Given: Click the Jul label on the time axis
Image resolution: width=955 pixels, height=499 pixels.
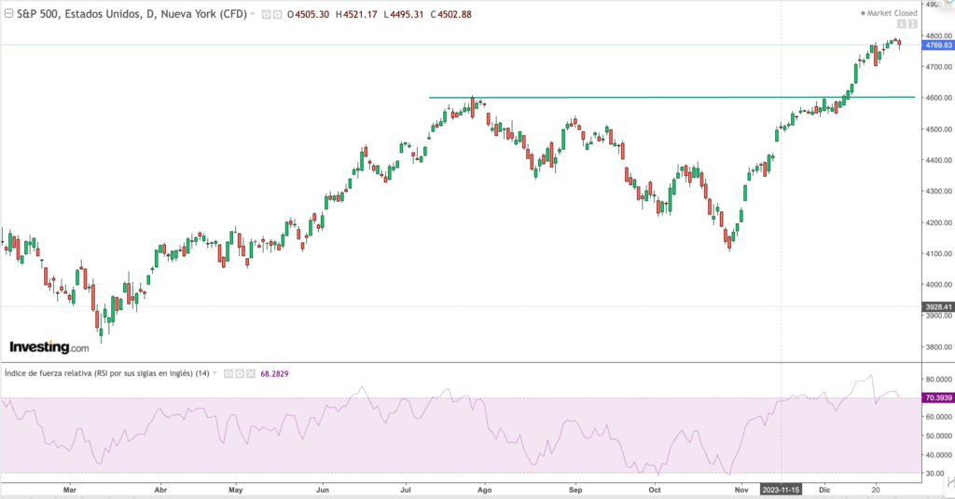Looking at the screenshot, I should [x=408, y=487].
